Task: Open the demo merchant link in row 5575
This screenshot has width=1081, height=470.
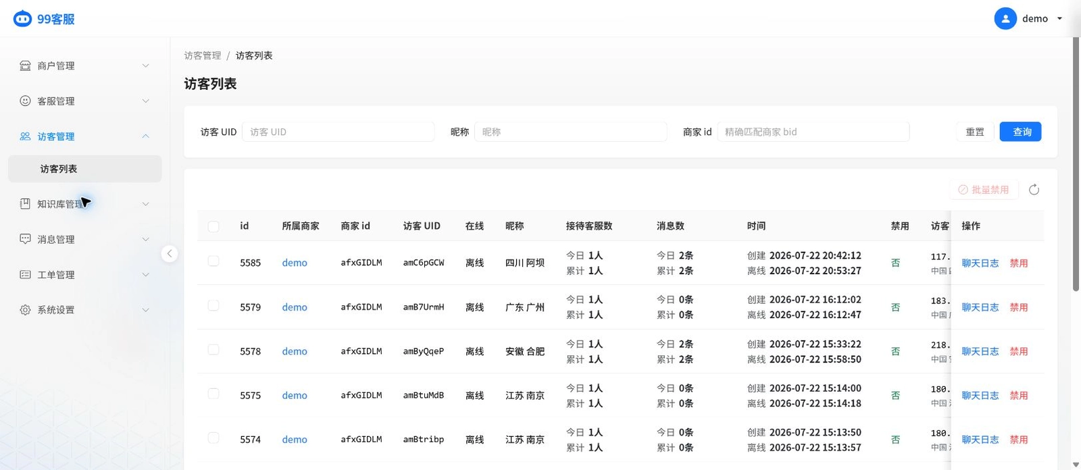Action: (x=295, y=396)
